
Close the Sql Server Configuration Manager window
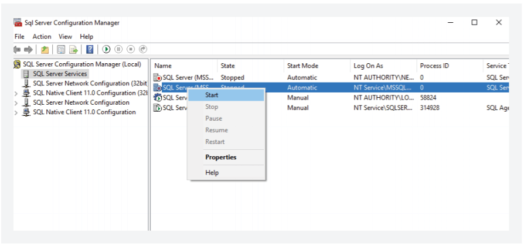pos(499,22)
